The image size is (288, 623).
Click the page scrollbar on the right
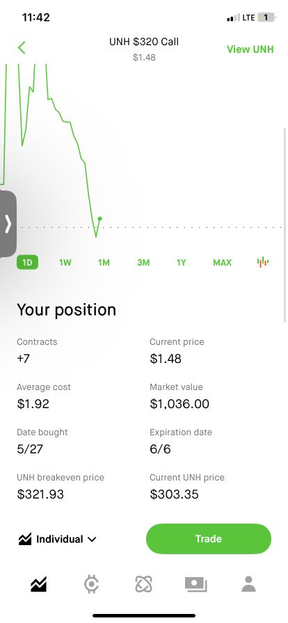pos(285,225)
